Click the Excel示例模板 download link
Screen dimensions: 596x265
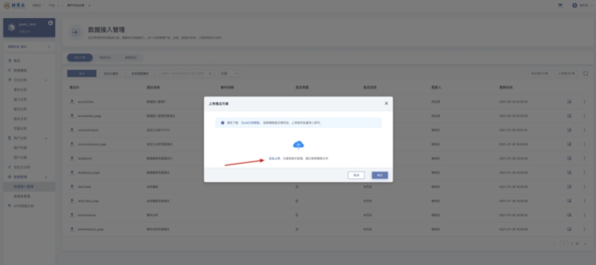pos(250,123)
